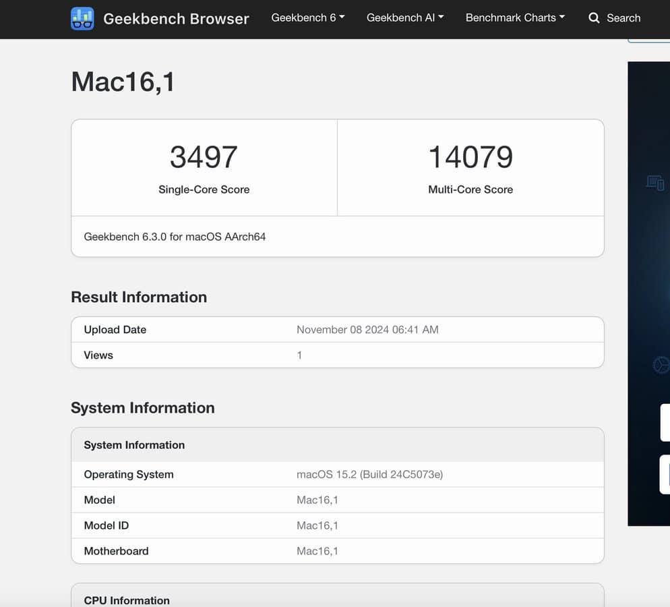This screenshot has width=670, height=607.
Task: Click the pie chart icon in sidebar ad
Action: point(661,365)
